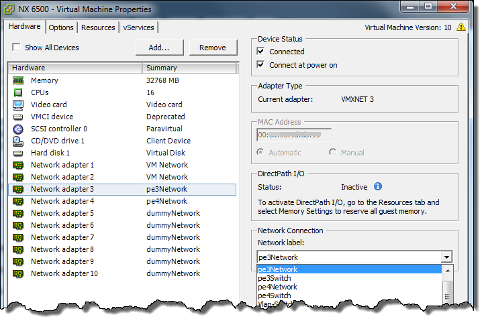The image size is (484, 329).
Task: Click Network adapter 7 card icon
Action: [x=18, y=237]
